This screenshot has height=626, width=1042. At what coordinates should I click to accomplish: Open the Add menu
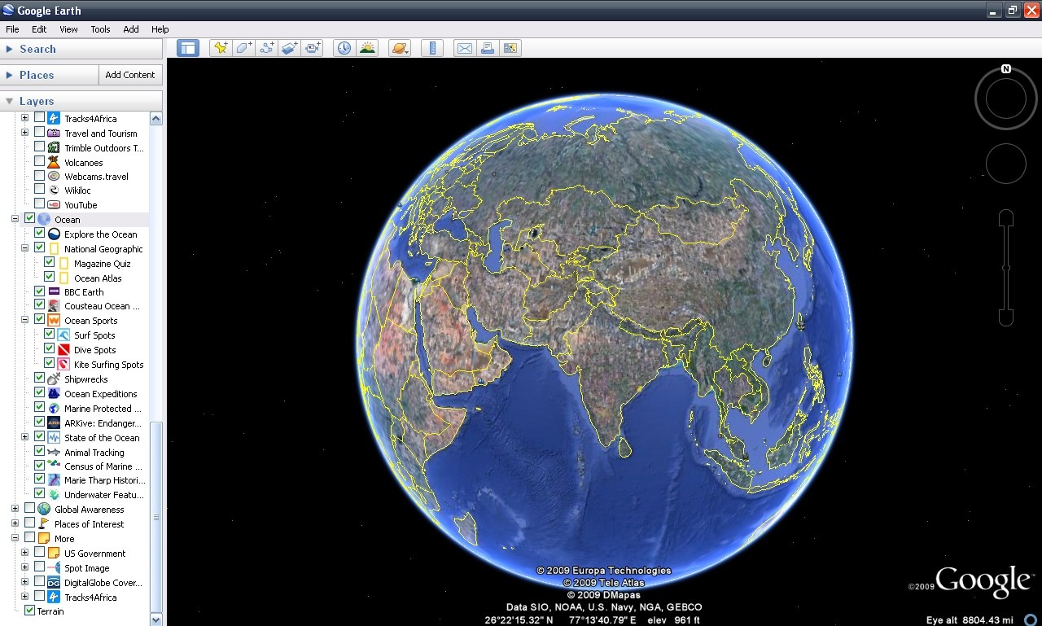[x=131, y=29]
